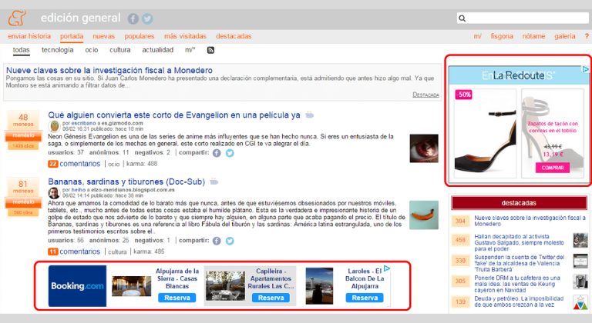
Task: Open escribano's user avatar
Action: coord(55,126)
